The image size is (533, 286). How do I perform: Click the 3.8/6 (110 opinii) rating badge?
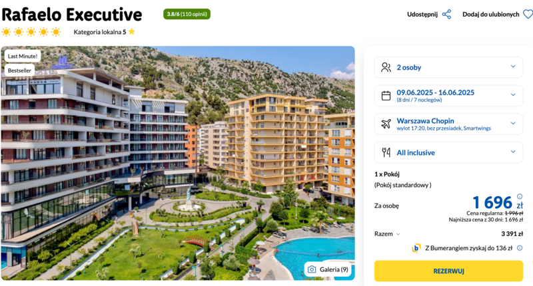click(187, 14)
